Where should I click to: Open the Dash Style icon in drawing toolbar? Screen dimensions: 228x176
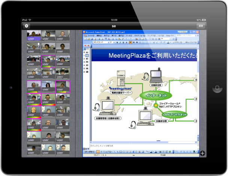coord(163,152)
